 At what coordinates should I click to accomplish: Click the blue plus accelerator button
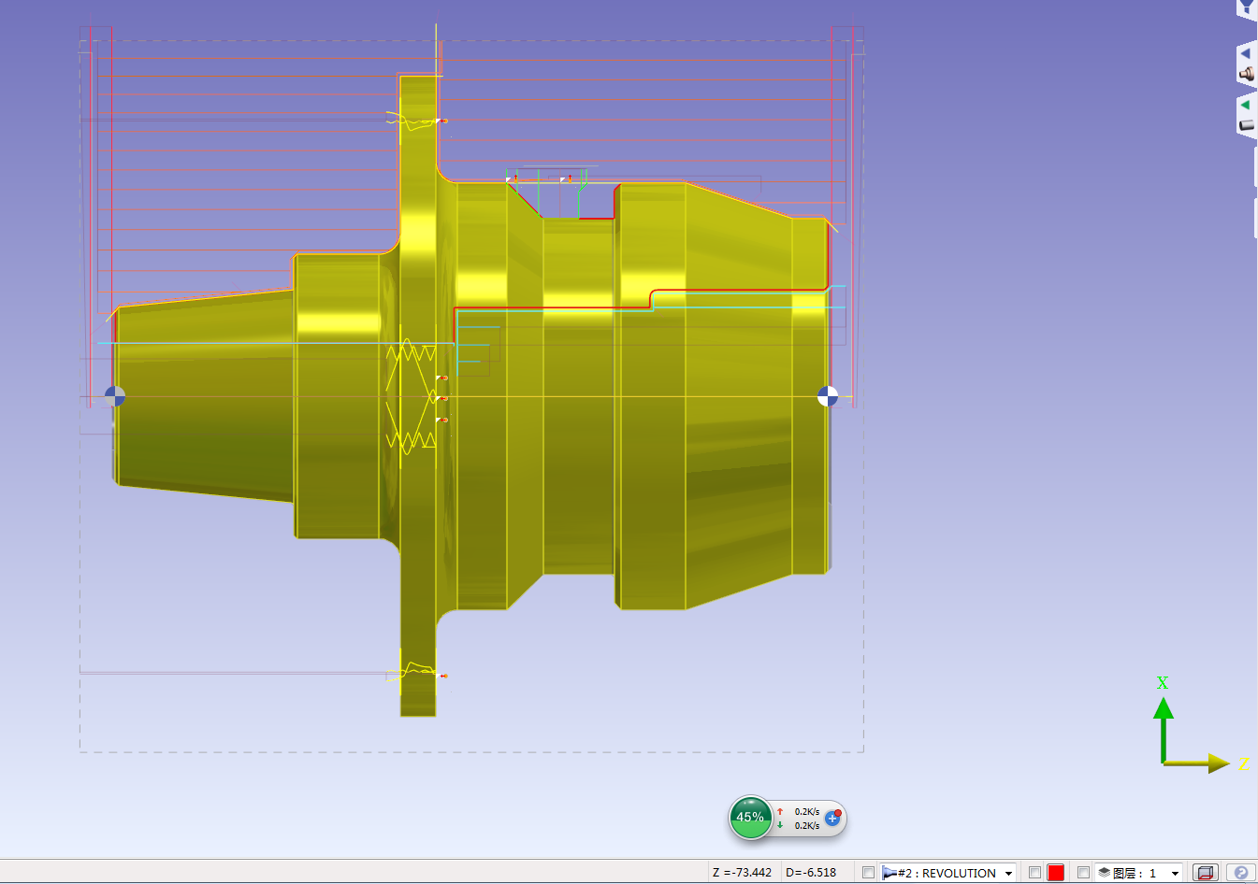[832, 818]
